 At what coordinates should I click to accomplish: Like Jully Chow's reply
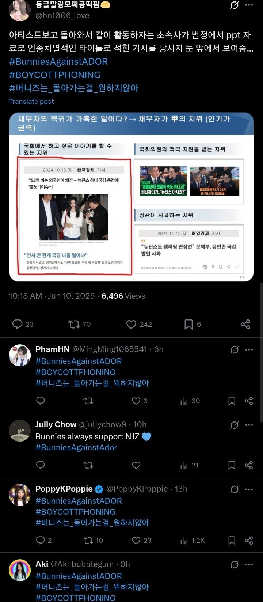(136, 465)
